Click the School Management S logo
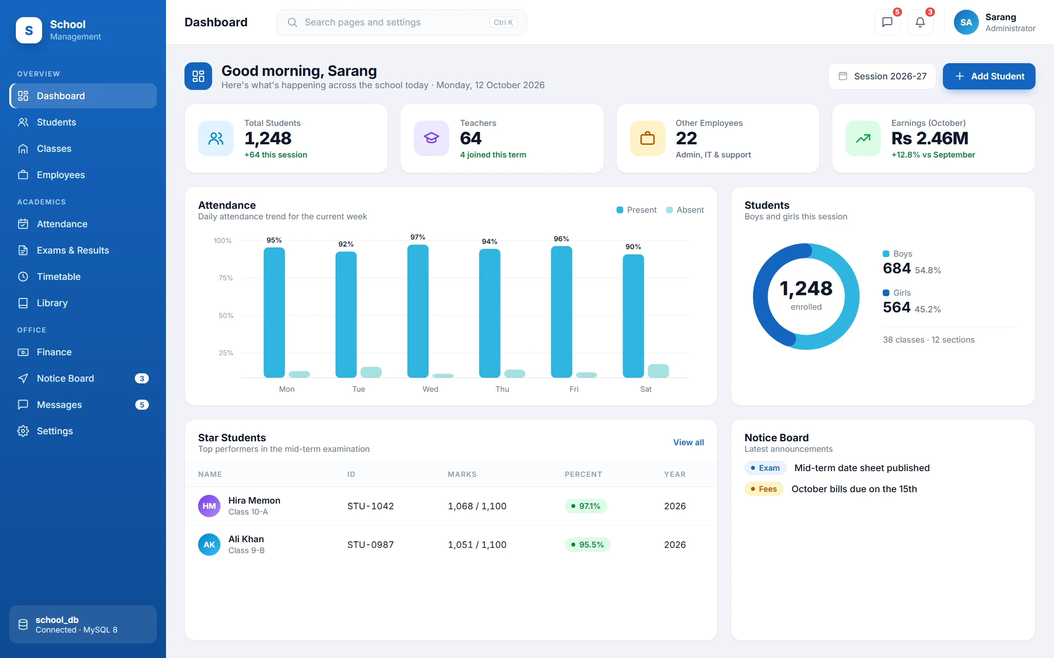The height and width of the screenshot is (658, 1054). tap(29, 30)
